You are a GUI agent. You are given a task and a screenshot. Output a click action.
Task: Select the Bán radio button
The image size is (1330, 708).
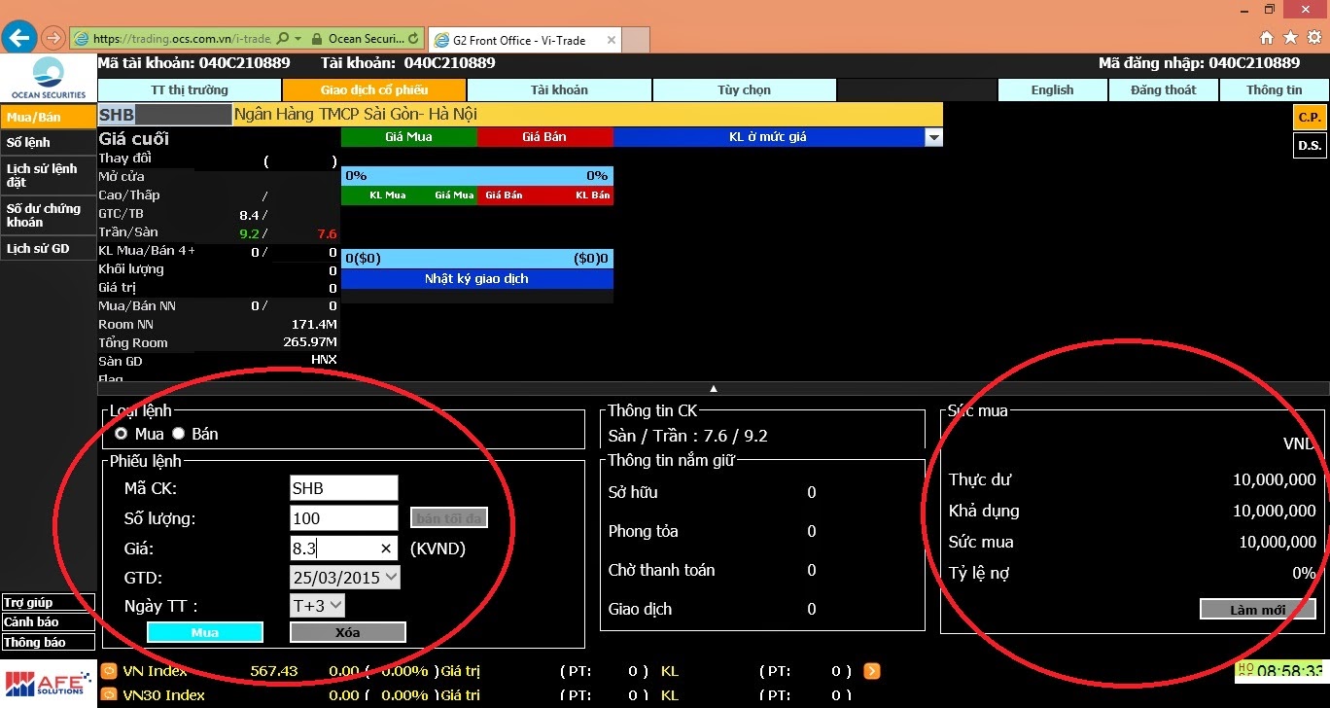pyautogui.click(x=178, y=434)
